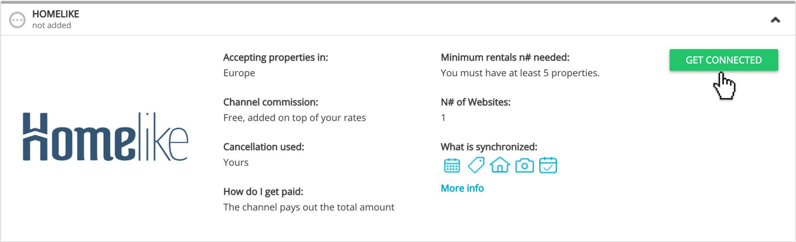The width and height of the screenshot is (796, 242).
Task: Click the GET CONNECTED button
Action: pyautogui.click(x=724, y=60)
